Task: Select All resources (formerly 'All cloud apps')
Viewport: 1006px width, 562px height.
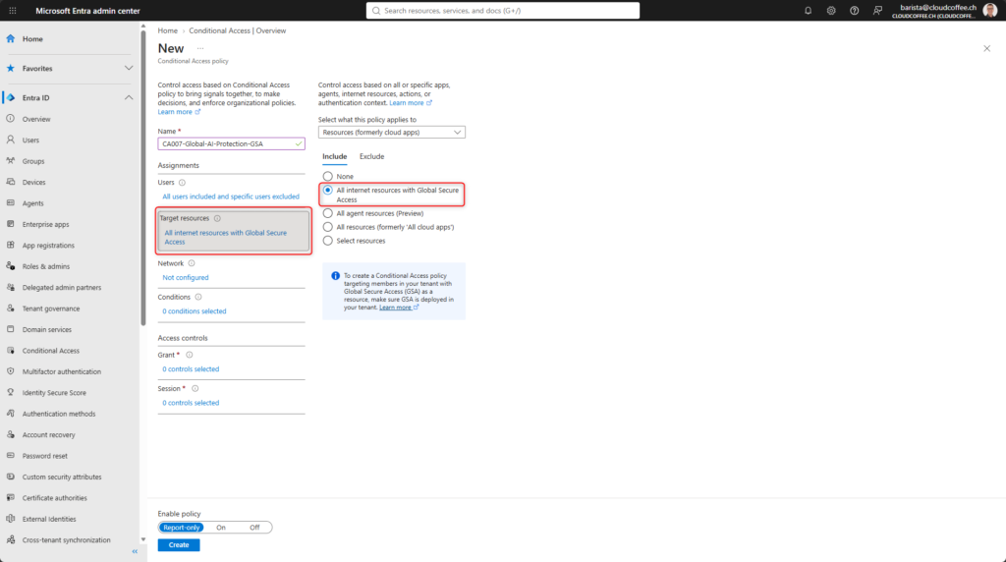Action: point(328,226)
